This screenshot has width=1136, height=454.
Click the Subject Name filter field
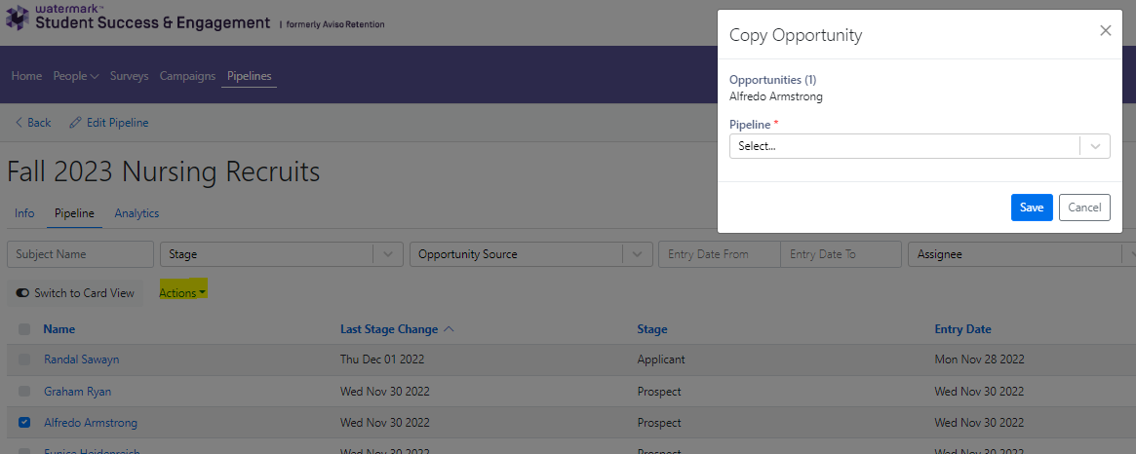(x=80, y=254)
